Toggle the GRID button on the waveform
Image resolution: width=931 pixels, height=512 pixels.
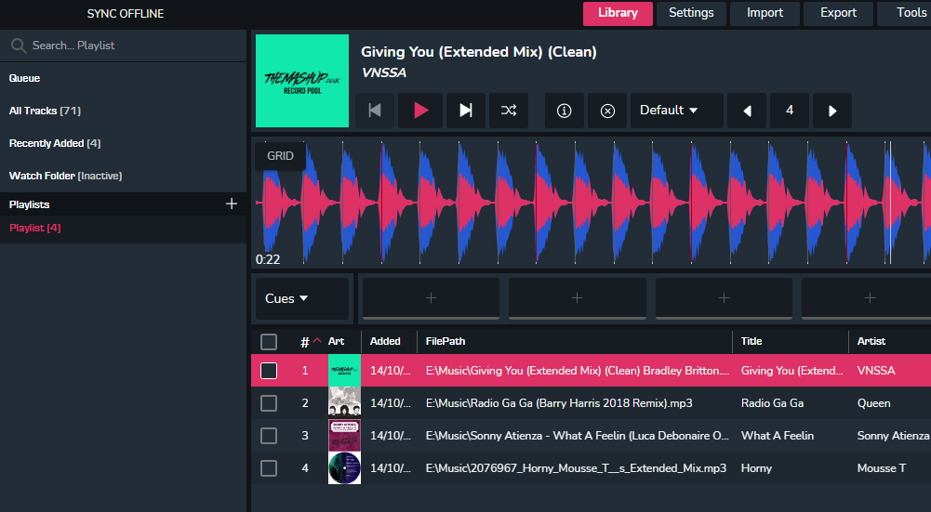coord(280,156)
